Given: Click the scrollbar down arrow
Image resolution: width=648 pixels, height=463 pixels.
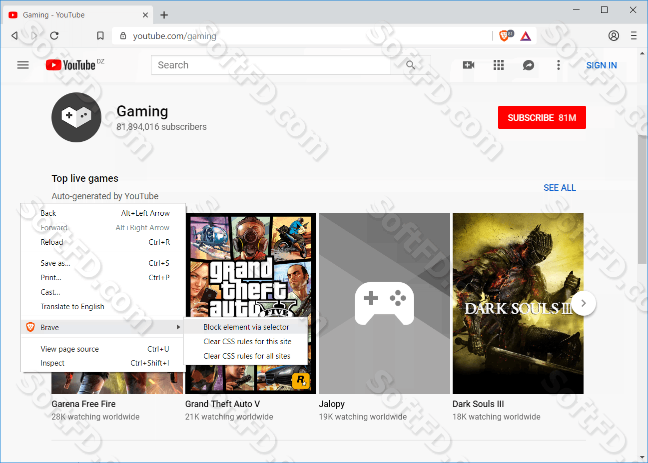Looking at the screenshot, I should (x=643, y=457).
